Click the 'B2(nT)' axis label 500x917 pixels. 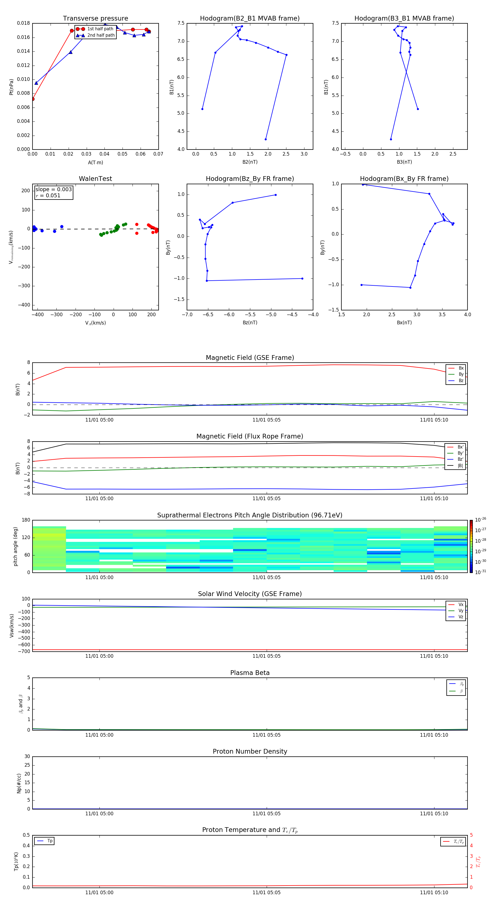[x=250, y=162]
